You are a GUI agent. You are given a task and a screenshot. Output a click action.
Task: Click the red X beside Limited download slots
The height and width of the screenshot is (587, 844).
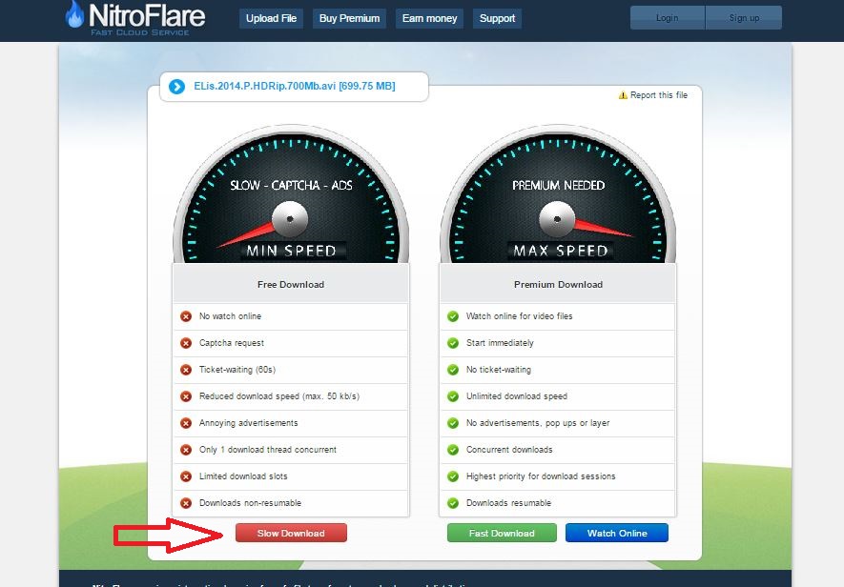[186, 476]
